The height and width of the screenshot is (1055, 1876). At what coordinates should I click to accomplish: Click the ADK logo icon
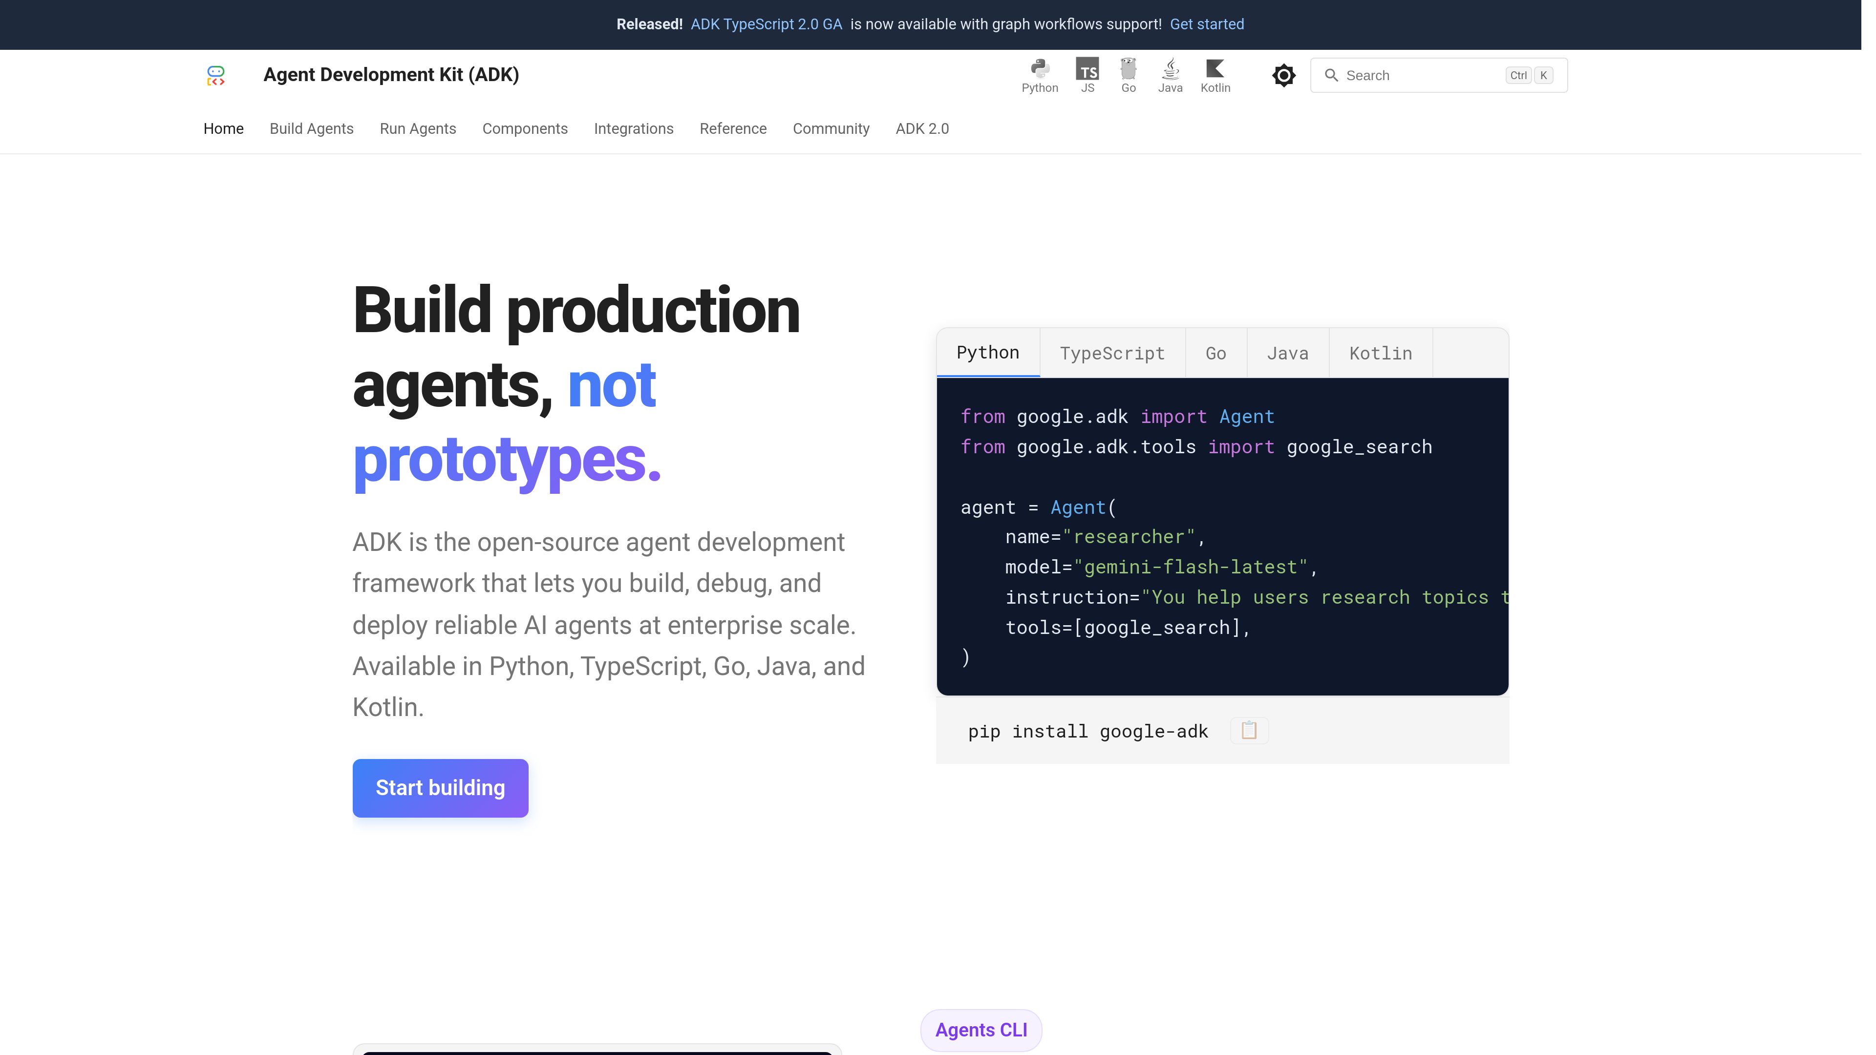point(215,75)
